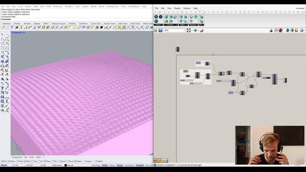Click the long slider in canvas center

pyautogui.click(x=223, y=81)
